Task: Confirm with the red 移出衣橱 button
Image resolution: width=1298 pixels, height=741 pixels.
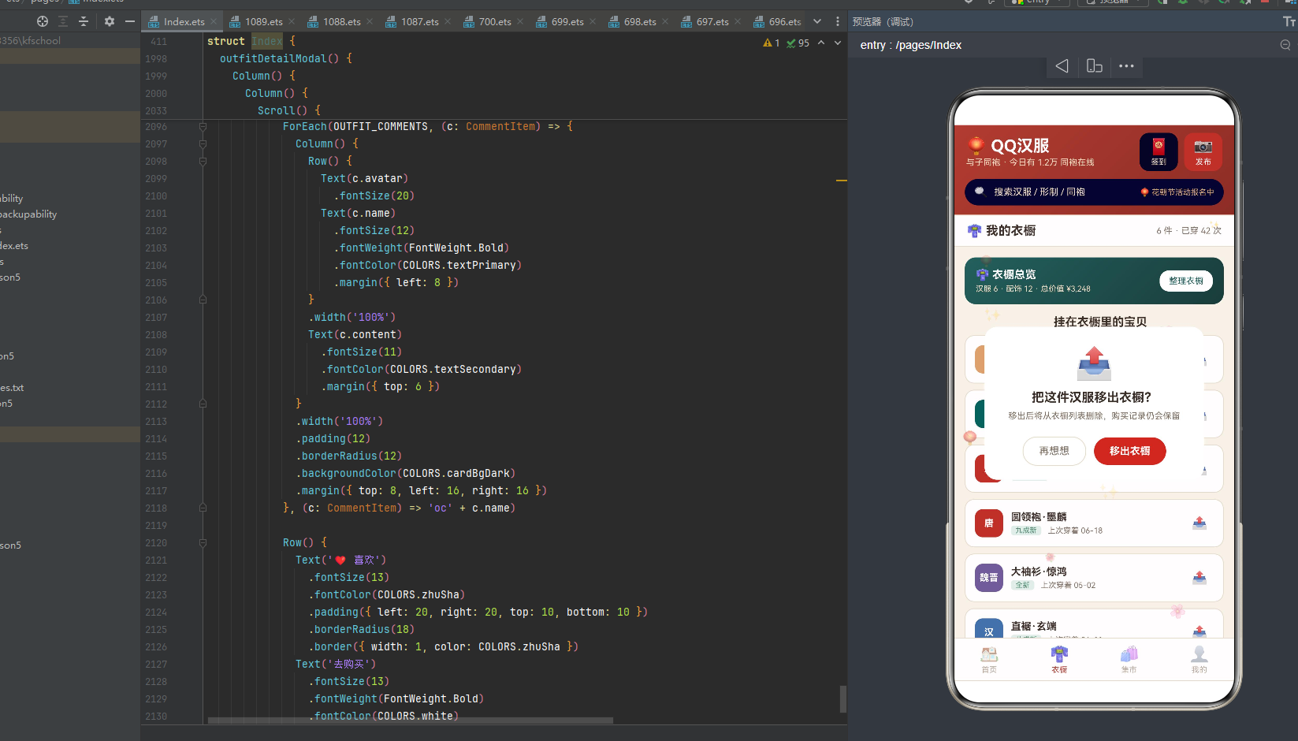Action: click(x=1129, y=451)
